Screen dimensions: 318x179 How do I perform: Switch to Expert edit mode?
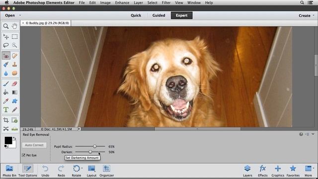(181, 15)
